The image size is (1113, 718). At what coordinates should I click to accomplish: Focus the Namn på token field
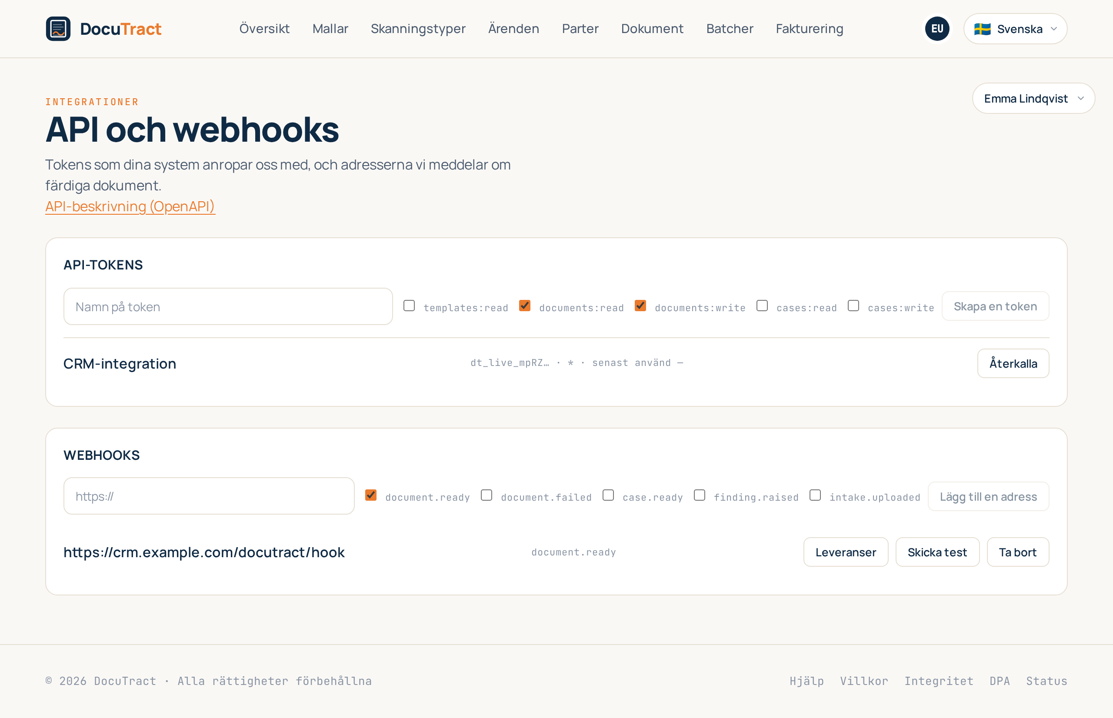click(228, 306)
